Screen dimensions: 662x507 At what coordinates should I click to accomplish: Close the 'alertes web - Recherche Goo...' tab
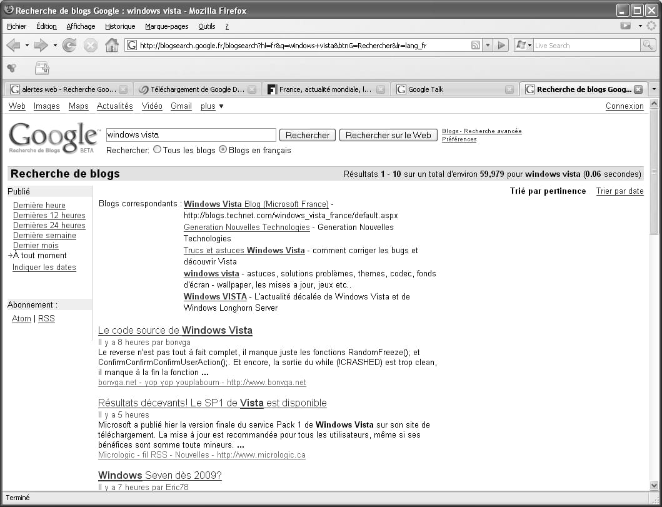(123, 89)
